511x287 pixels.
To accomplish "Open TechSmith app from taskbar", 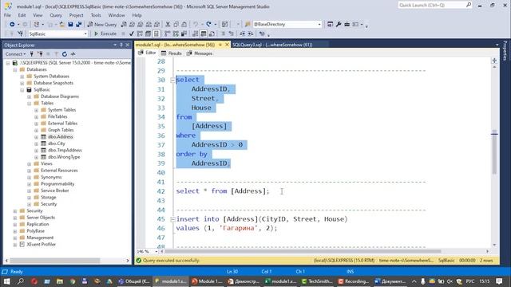I will (316, 281).
